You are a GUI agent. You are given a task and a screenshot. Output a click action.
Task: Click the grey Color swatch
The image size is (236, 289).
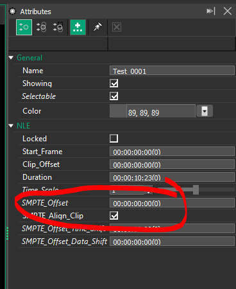pos(118,111)
